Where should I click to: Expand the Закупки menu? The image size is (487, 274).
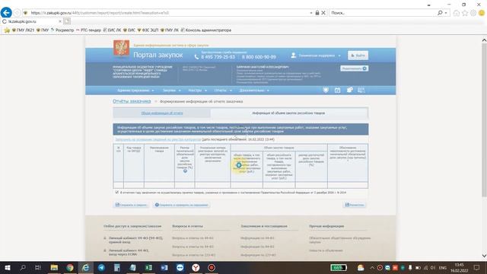(171, 91)
